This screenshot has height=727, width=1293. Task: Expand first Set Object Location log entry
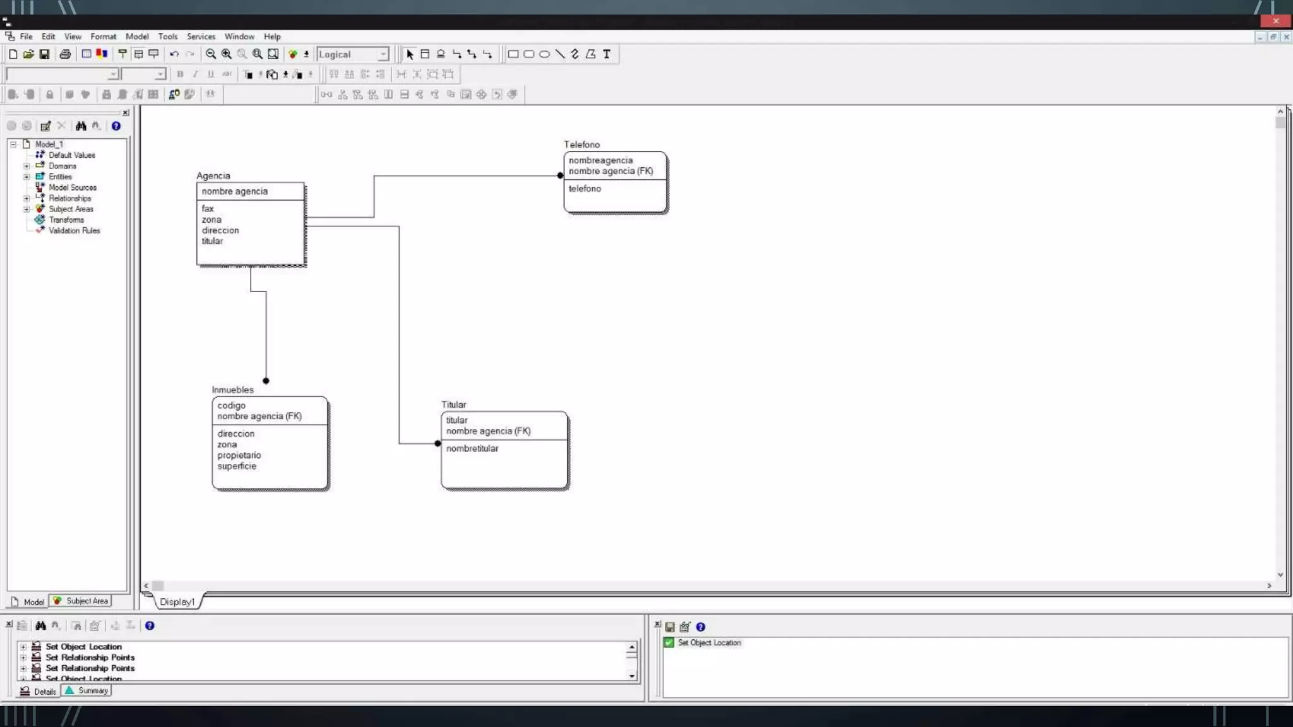pos(23,647)
